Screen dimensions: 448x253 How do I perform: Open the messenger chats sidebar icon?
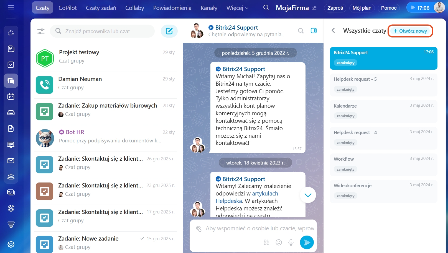(11, 81)
